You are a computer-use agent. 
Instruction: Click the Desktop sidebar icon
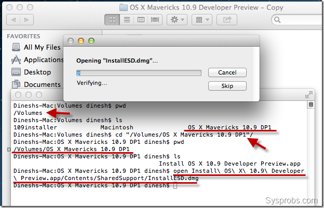pos(16,72)
